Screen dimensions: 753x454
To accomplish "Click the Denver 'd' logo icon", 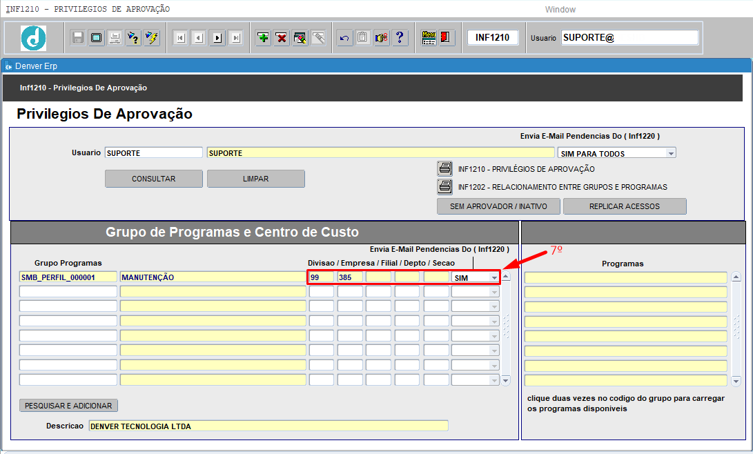I will tap(34, 38).
